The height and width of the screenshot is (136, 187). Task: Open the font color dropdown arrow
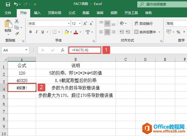(x=80, y=32)
